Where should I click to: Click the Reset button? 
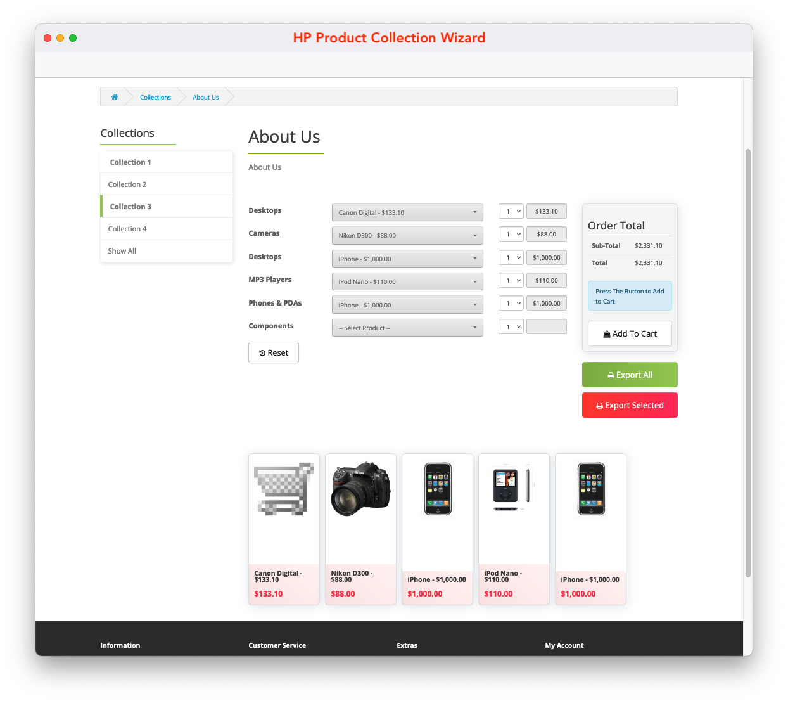point(274,353)
